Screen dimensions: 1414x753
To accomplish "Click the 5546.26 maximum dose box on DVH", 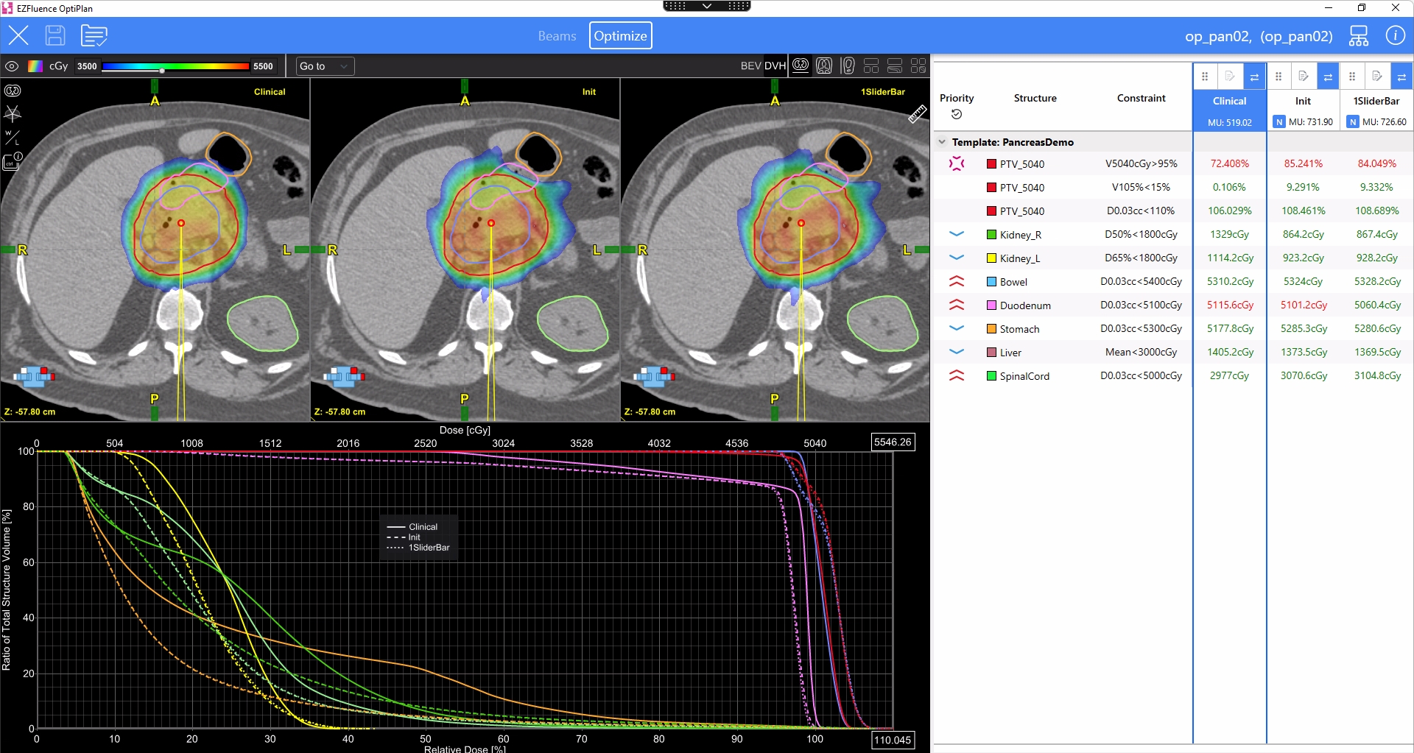I will tap(893, 442).
